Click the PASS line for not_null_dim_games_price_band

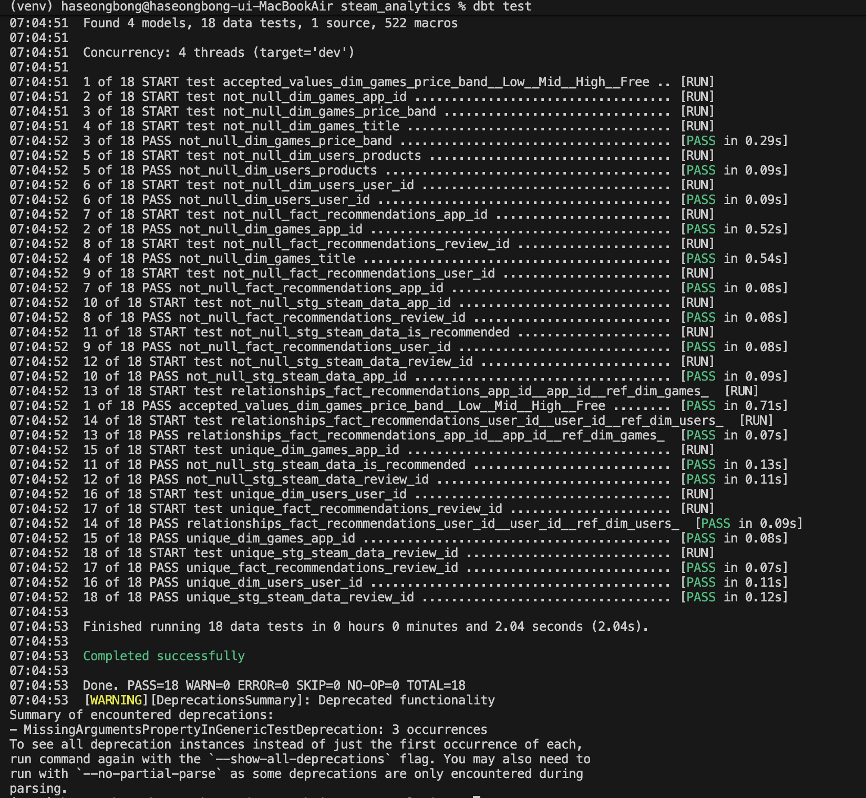click(399, 141)
